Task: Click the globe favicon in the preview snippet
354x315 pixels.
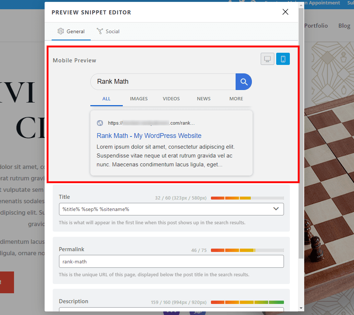Action: (100, 123)
